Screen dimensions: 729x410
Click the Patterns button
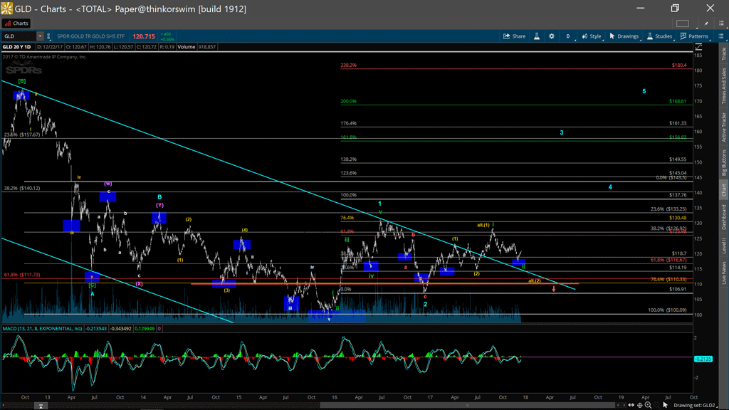tap(694, 36)
